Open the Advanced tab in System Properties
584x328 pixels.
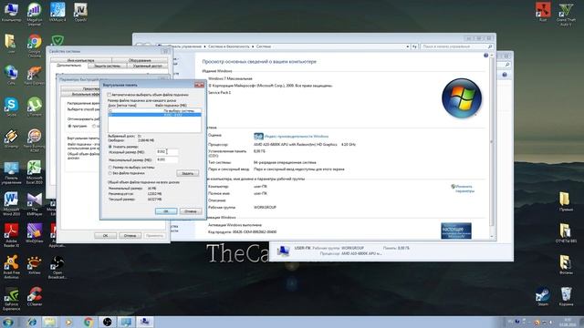pos(69,66)
